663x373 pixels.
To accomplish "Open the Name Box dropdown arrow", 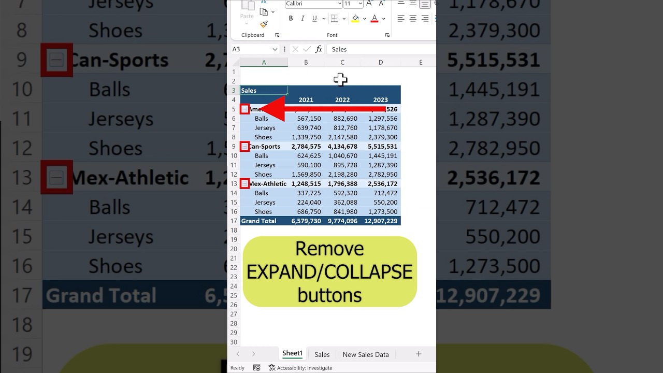I will point(275,49).
